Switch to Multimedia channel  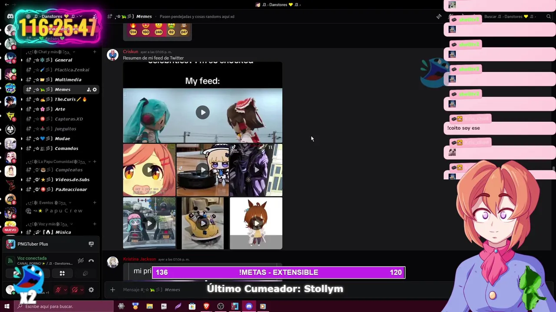click(61, 80)
